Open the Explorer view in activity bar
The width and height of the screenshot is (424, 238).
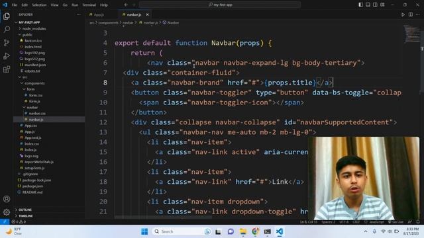click(7, 16)
